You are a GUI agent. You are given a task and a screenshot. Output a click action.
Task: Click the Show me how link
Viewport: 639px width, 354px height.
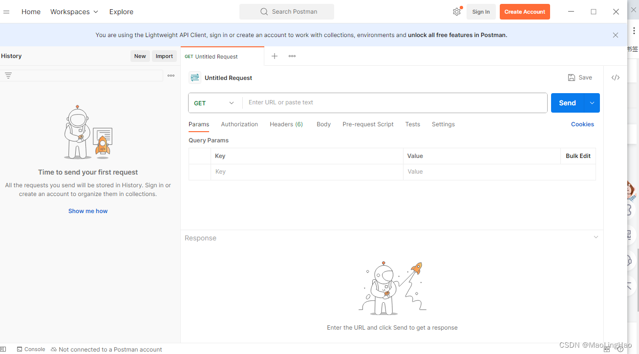point(88,211)
